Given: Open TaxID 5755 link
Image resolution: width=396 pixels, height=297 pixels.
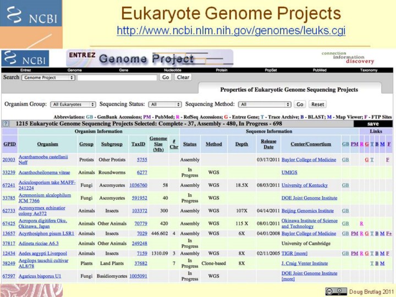Looking at the screenshot, I should pyautogui.click(x=142, y=159).
